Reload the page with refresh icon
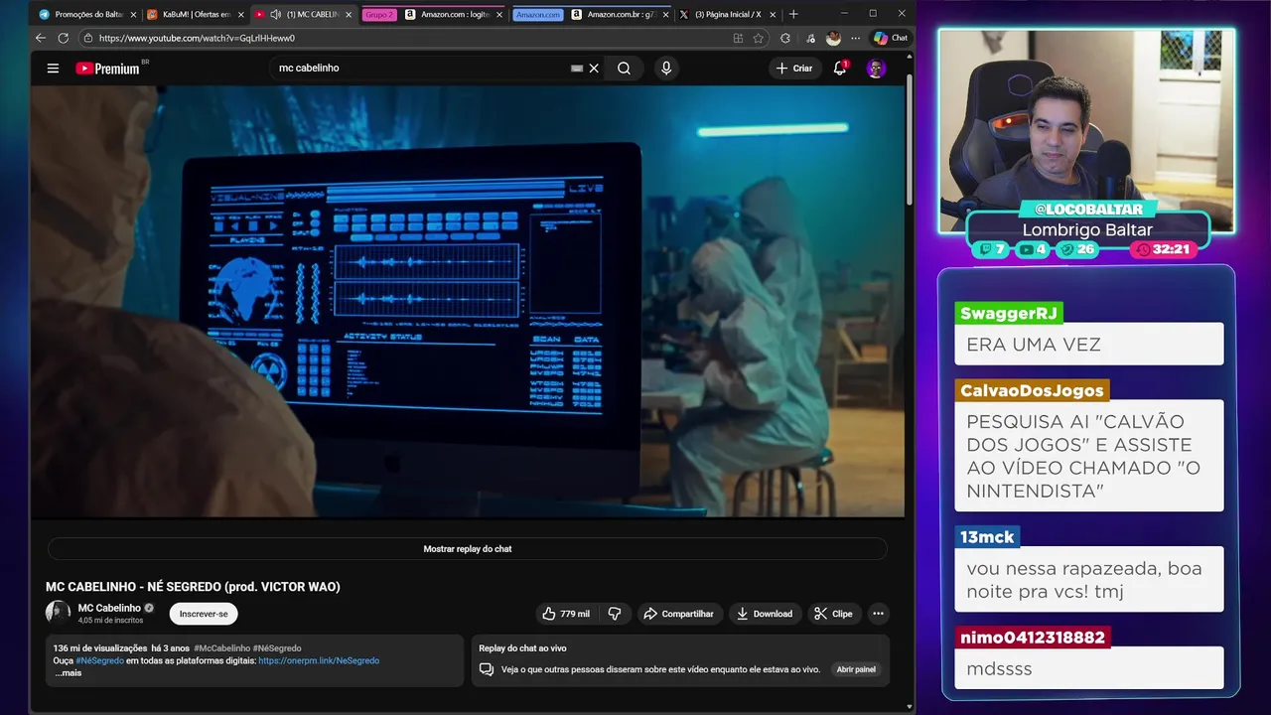1271x715 pixels. pyautogui.click(x=64, y=38)
